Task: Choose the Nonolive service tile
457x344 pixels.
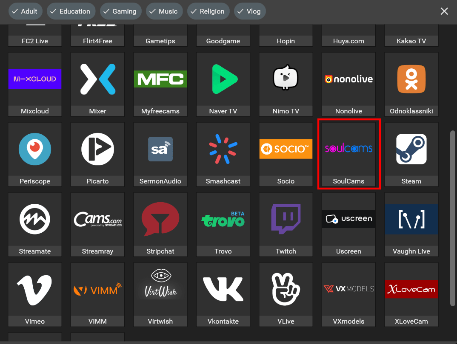Action: (x=348, y=85)
